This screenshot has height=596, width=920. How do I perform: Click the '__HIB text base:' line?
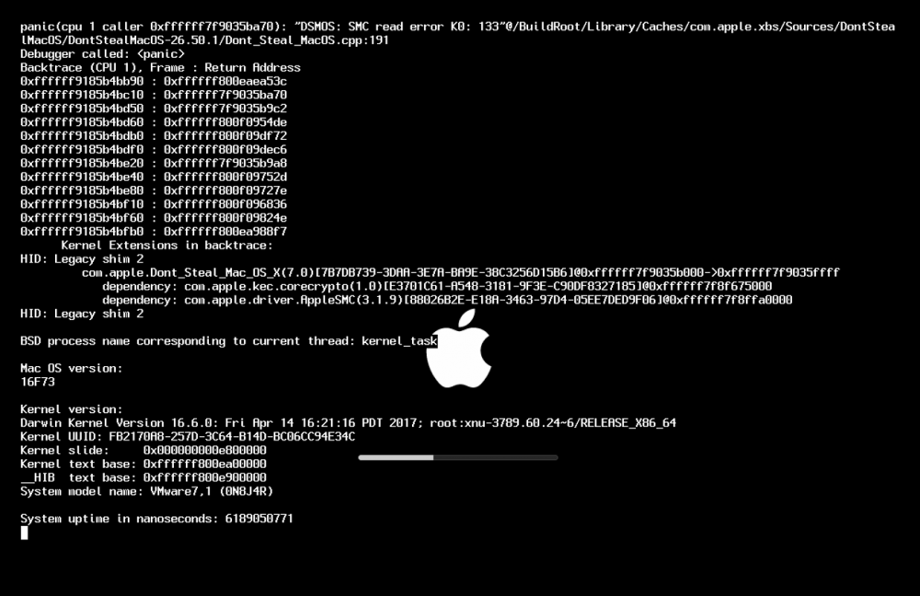(144, 477)
